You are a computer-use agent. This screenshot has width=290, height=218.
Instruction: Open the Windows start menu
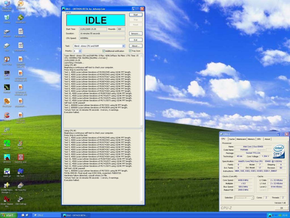coord(9,215)
